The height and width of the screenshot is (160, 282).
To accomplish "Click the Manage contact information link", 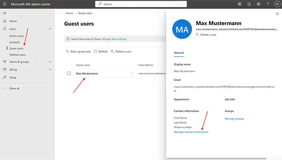I will click(191, 132).
